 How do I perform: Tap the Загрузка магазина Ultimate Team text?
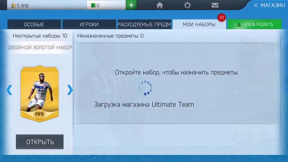tap(144, 104)
